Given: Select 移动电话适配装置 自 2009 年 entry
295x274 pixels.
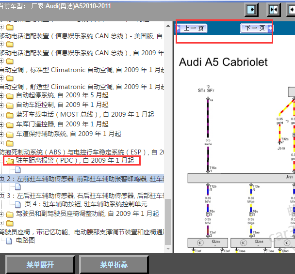Looking at the screenshot, I should (82, 53).
